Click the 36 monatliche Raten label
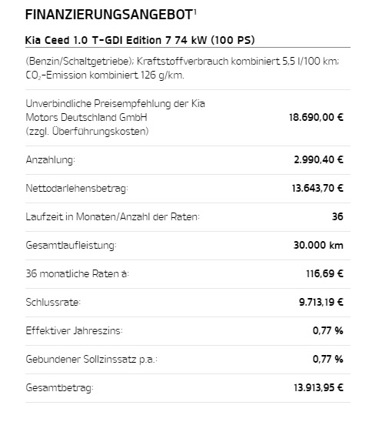The height and width of the screenshot is (422, 369). pos(78,273)
